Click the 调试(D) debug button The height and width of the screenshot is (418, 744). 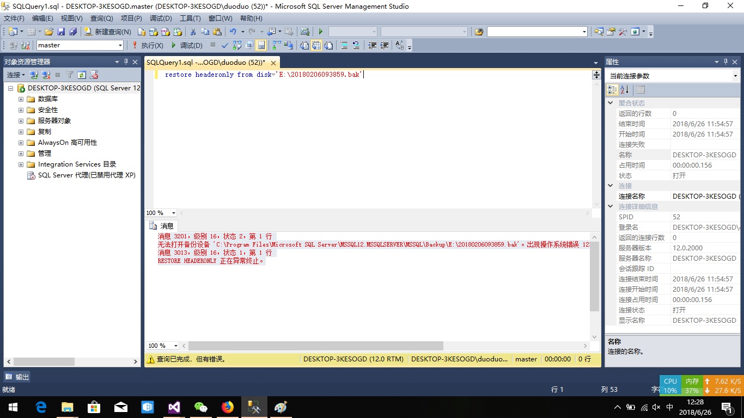187,45
